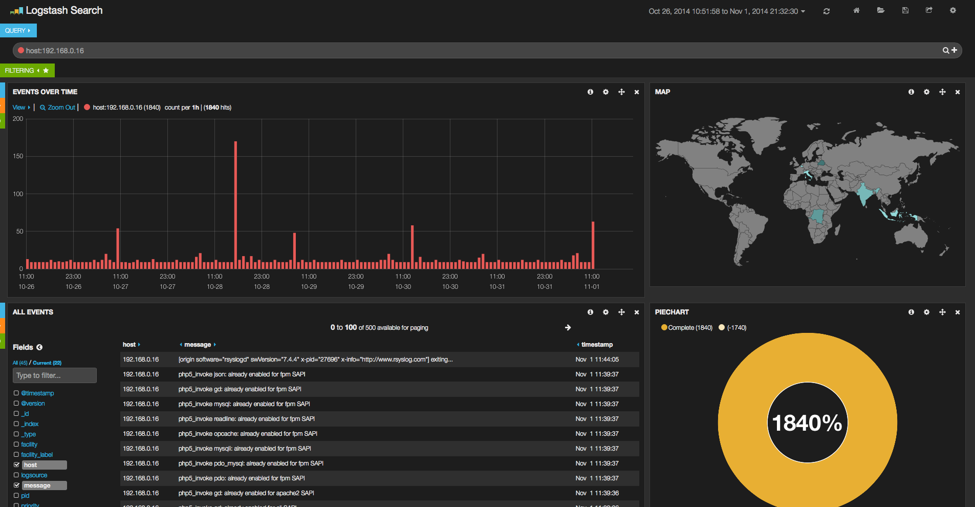Click move icon on Events Over Time panel

(621, 92)
